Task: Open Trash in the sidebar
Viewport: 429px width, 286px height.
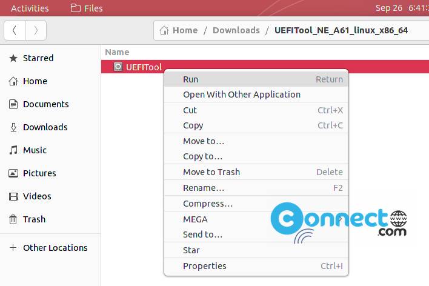Action: pyautogui.click(x=34, y=219)
